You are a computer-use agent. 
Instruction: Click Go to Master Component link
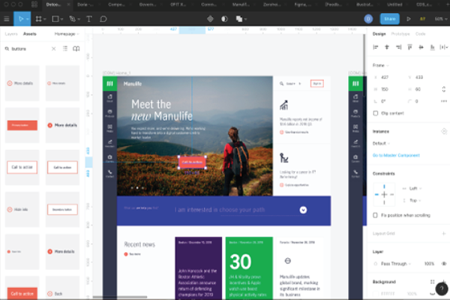pyautogui.click(x=396, y=155)
